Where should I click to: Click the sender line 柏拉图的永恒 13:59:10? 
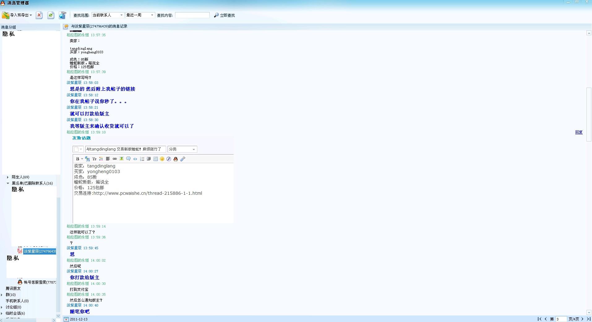(x=86, y=132)
